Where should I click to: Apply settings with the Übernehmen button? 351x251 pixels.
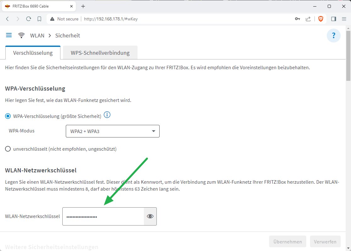287,241
